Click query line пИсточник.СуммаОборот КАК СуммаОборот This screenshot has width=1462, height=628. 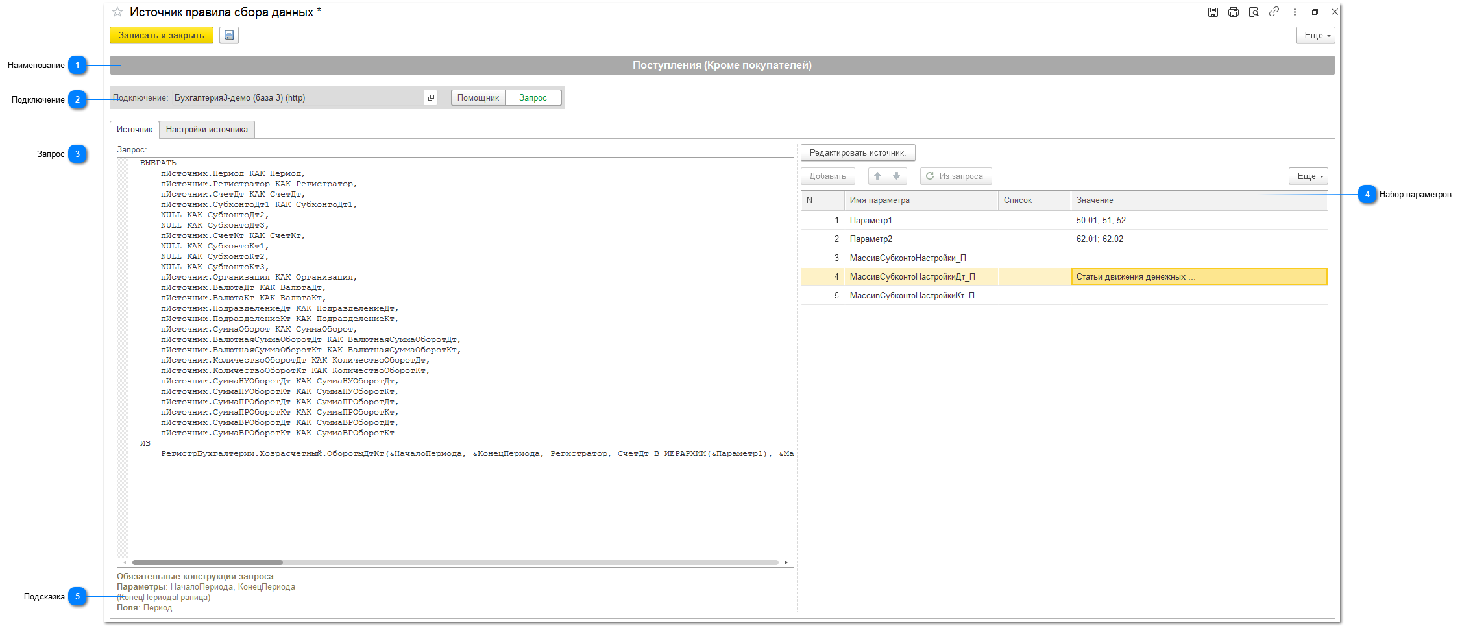click(x=259, y=330)
